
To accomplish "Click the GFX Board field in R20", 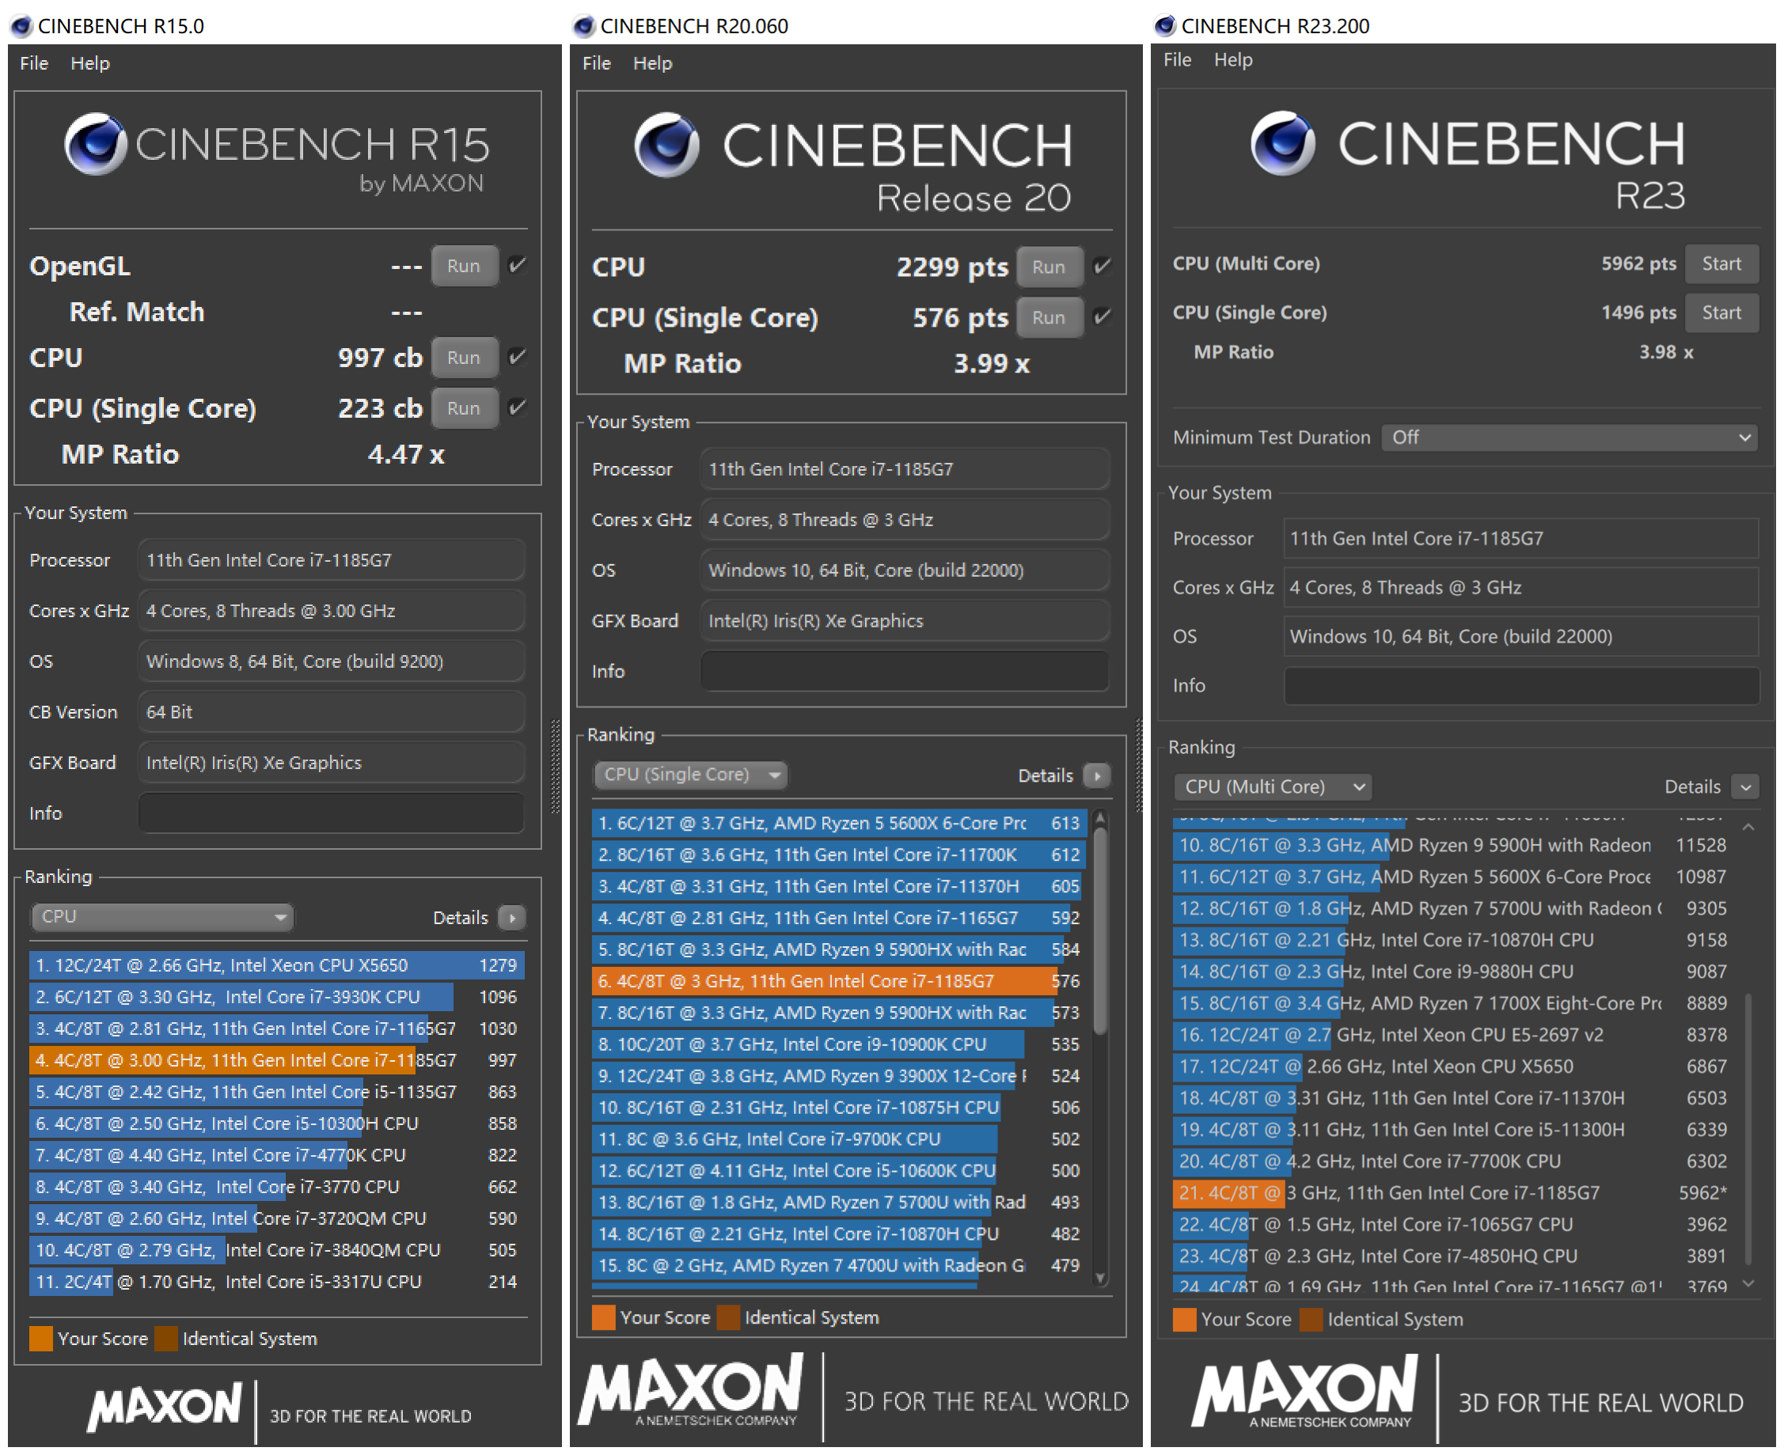I will pyautogui.click(x=905, y=621).
